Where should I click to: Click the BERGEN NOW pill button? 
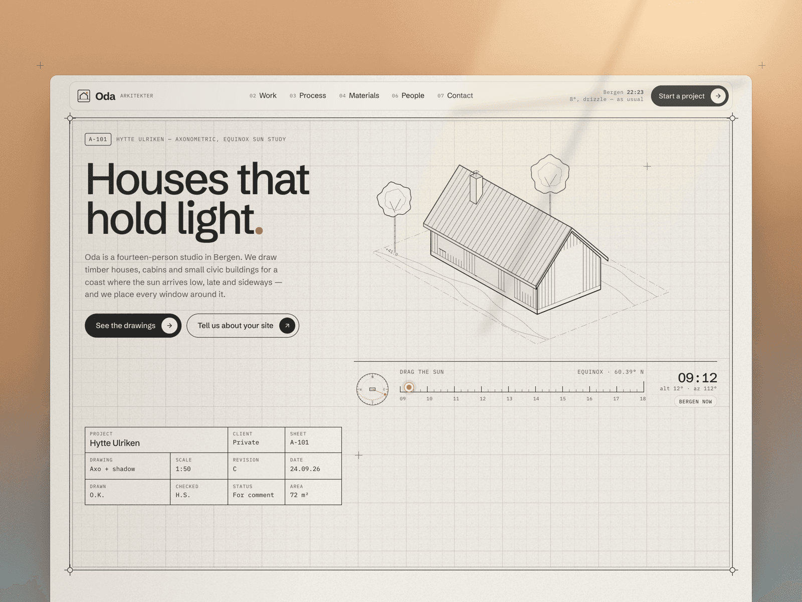[695, 401]
